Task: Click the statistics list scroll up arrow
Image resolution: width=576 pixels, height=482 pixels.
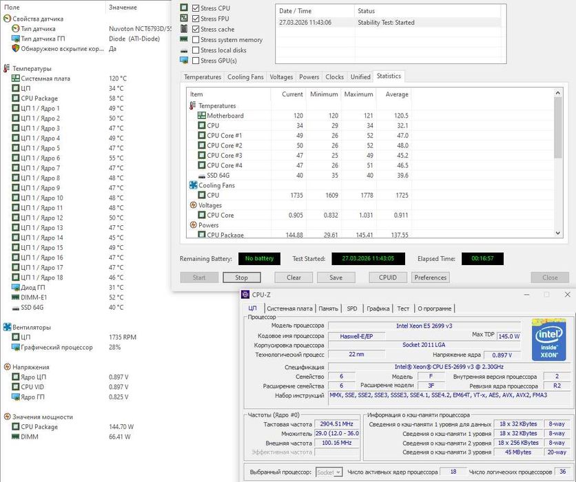Action: click(557, 92)
